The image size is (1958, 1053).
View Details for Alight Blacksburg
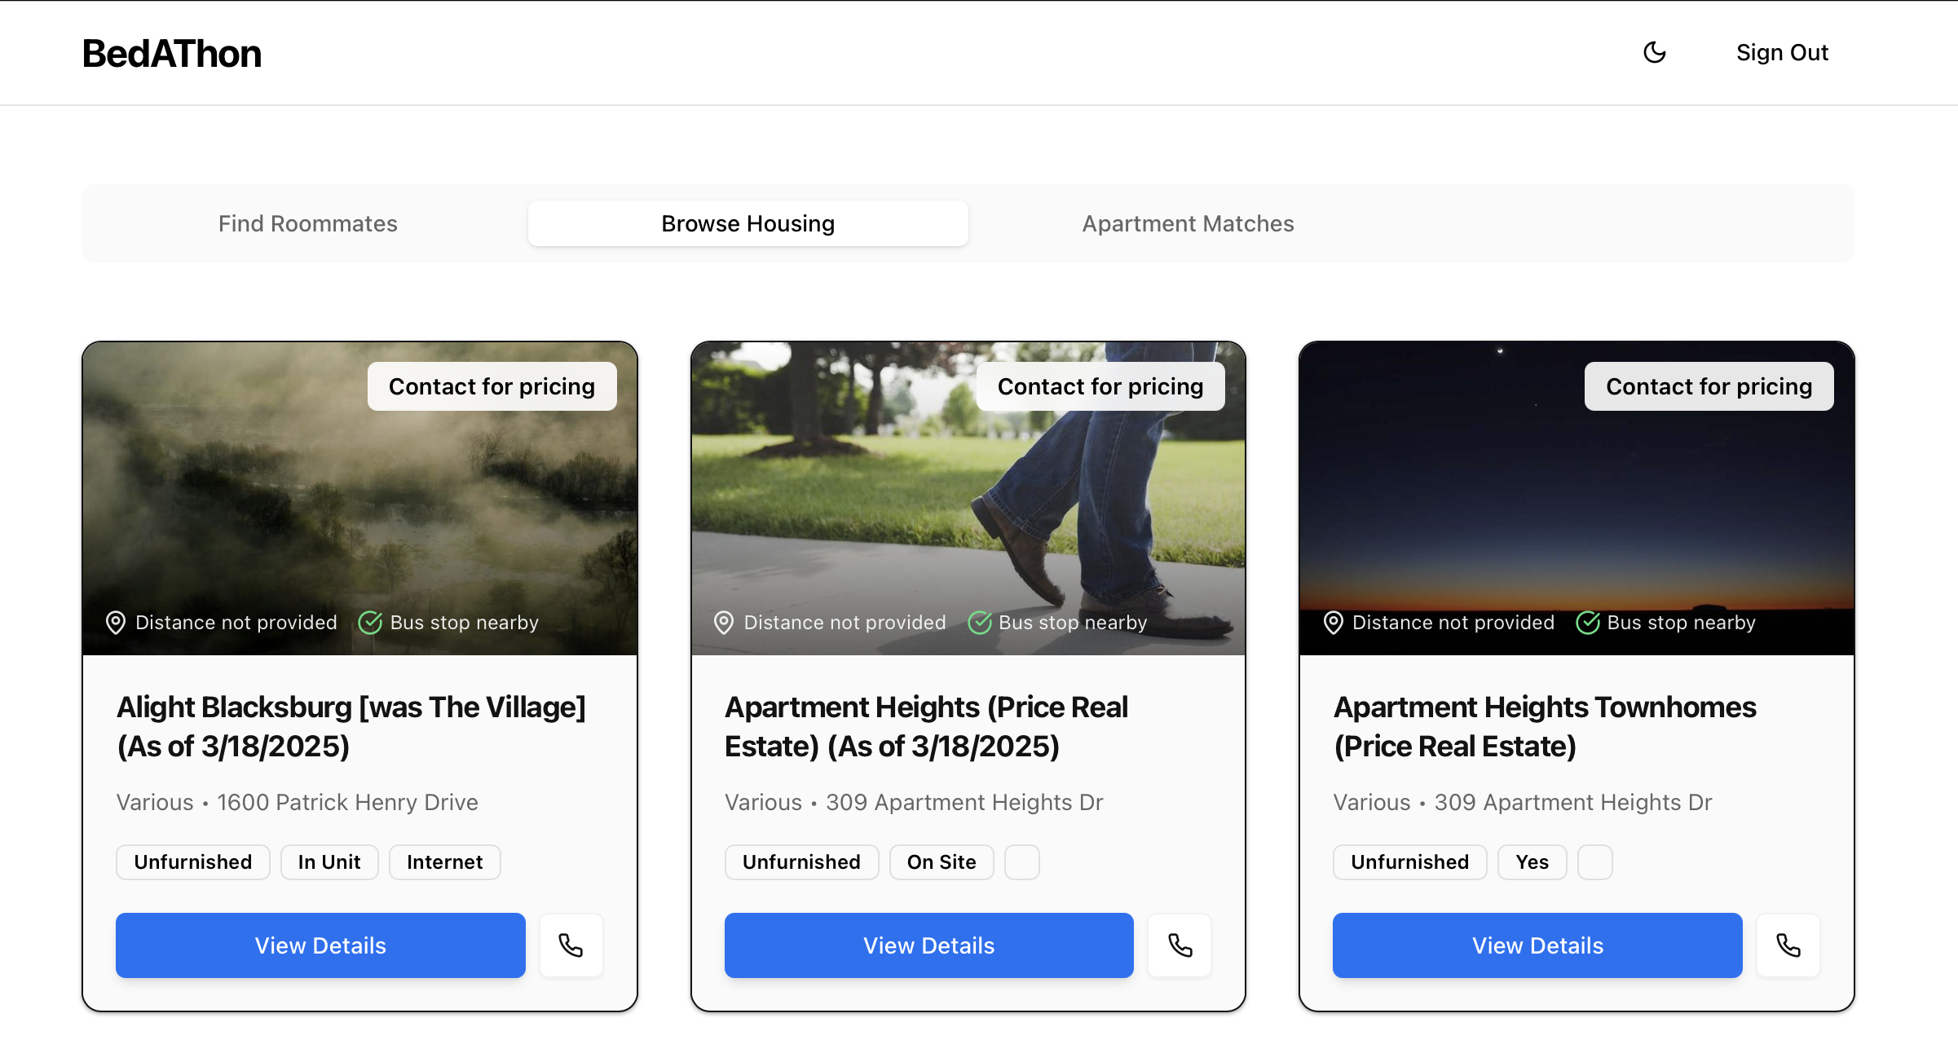[320, 945]
